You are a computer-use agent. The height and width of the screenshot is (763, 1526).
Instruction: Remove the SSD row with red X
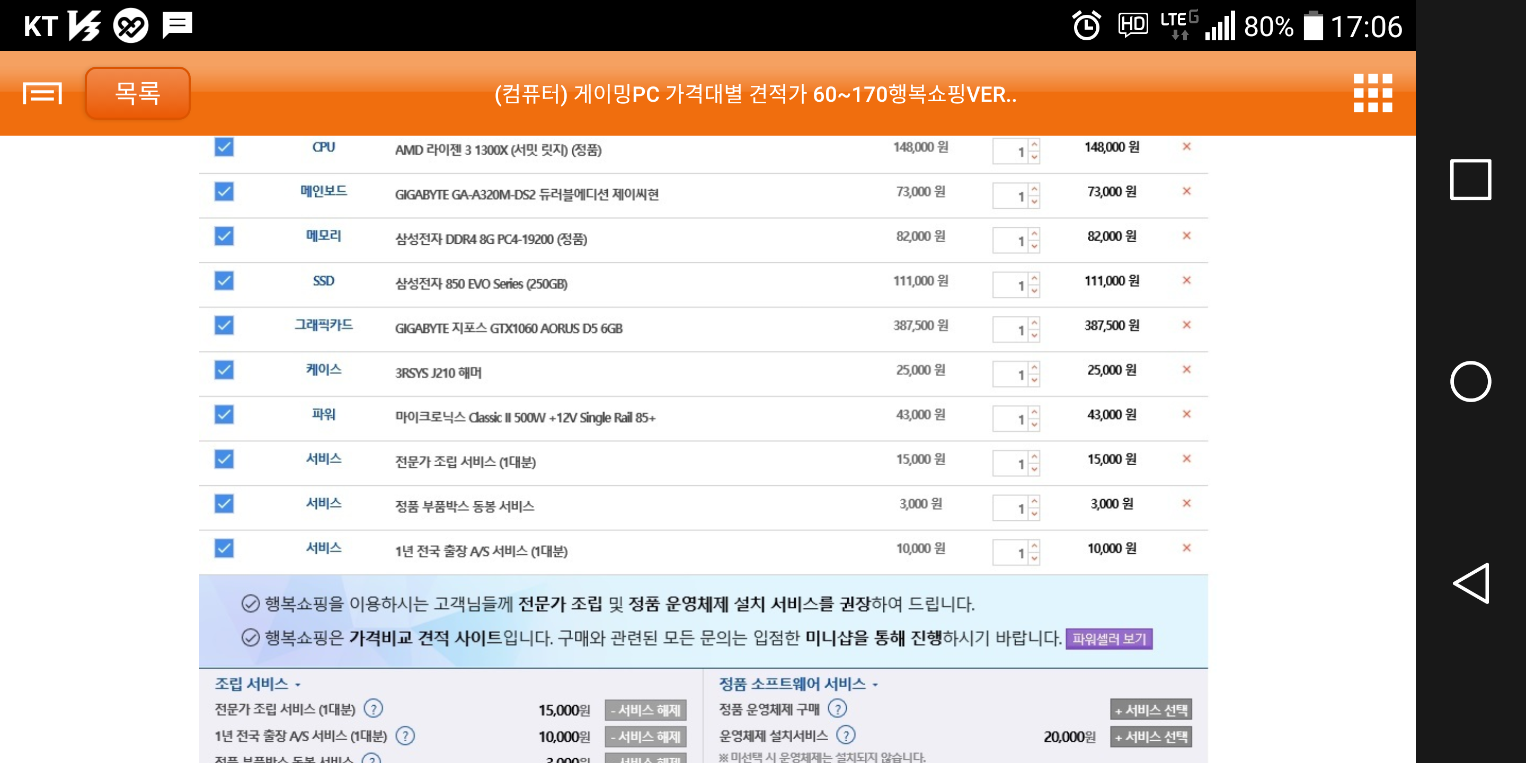(1186, 280)
